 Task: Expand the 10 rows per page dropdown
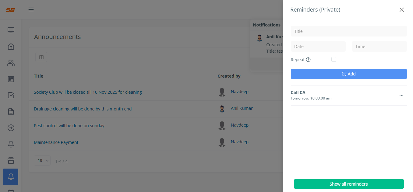pos(42,160)
